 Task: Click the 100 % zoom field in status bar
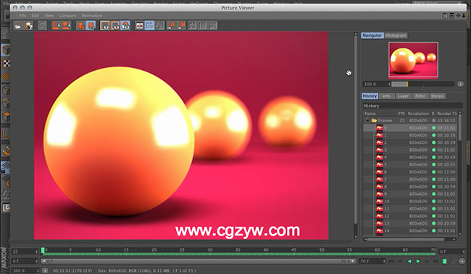[x=25, y=270]
